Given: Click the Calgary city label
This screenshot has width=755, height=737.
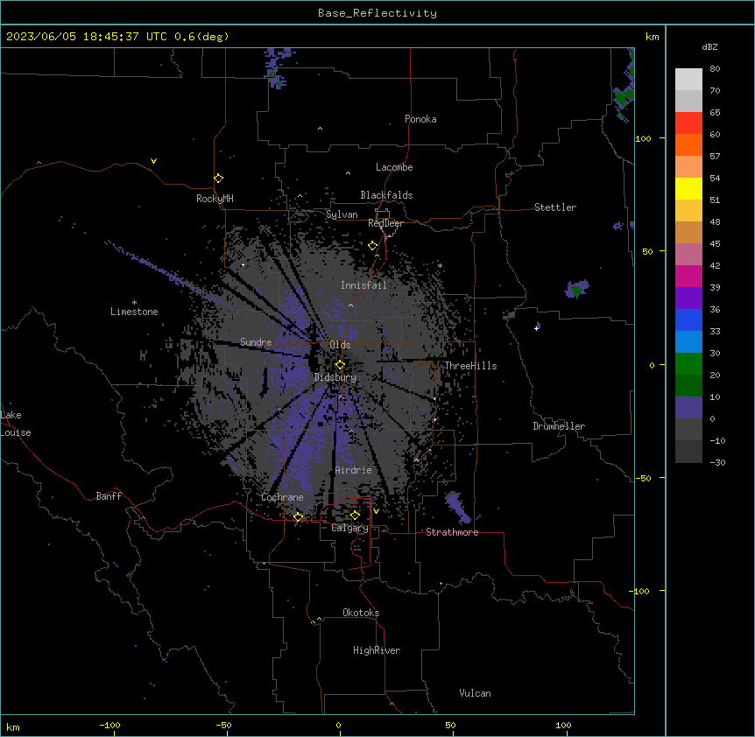Looking at the screenshot, I should [x=349, y=528].
